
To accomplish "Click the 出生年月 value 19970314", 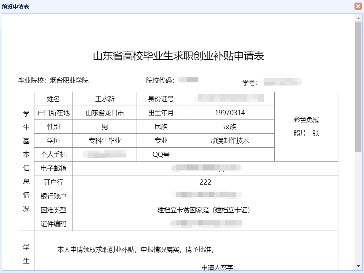I will click(230, 113).
